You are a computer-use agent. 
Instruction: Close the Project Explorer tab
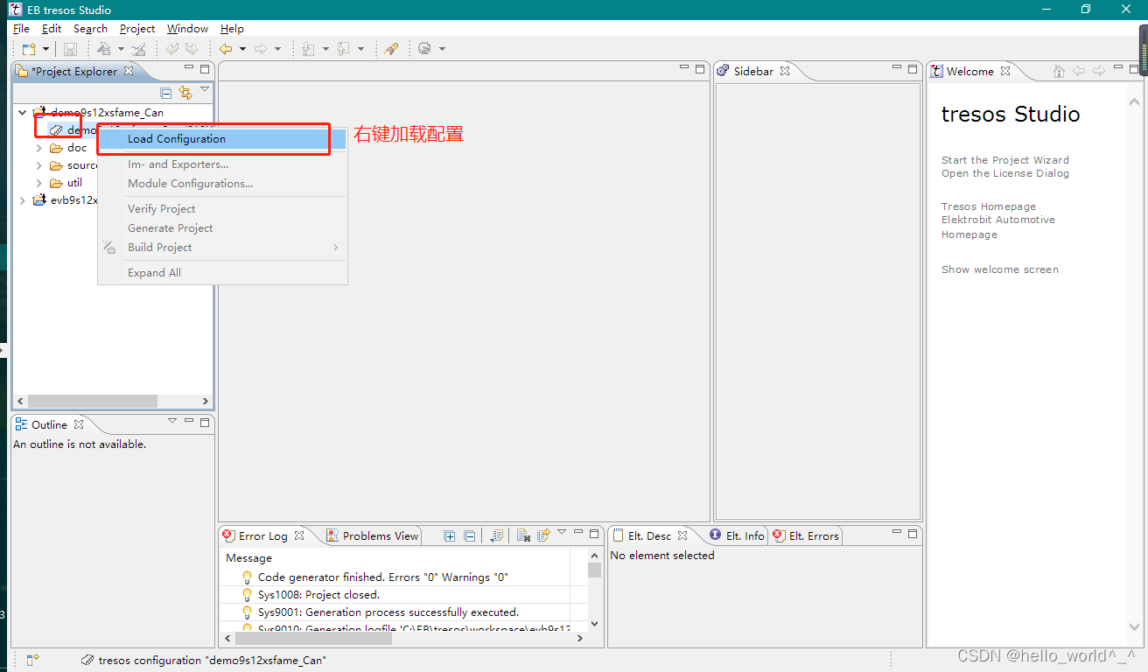click(128, 71)
